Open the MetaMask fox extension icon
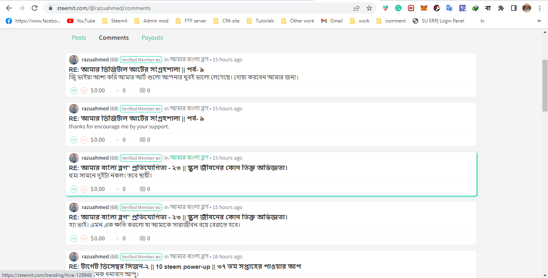This screenshot has height=278, width=548. tap(424, 8)
